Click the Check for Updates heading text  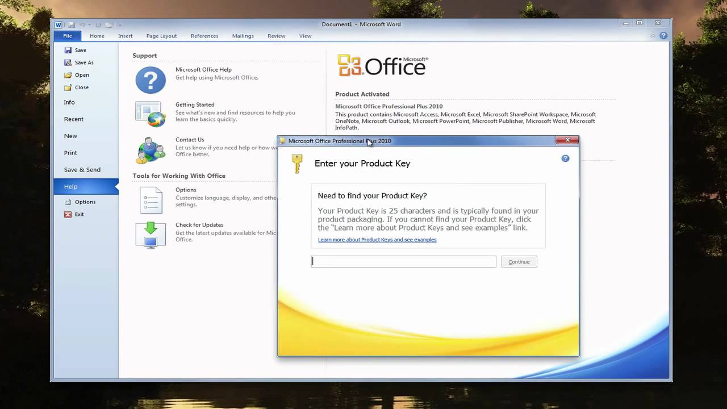[199, 225]
